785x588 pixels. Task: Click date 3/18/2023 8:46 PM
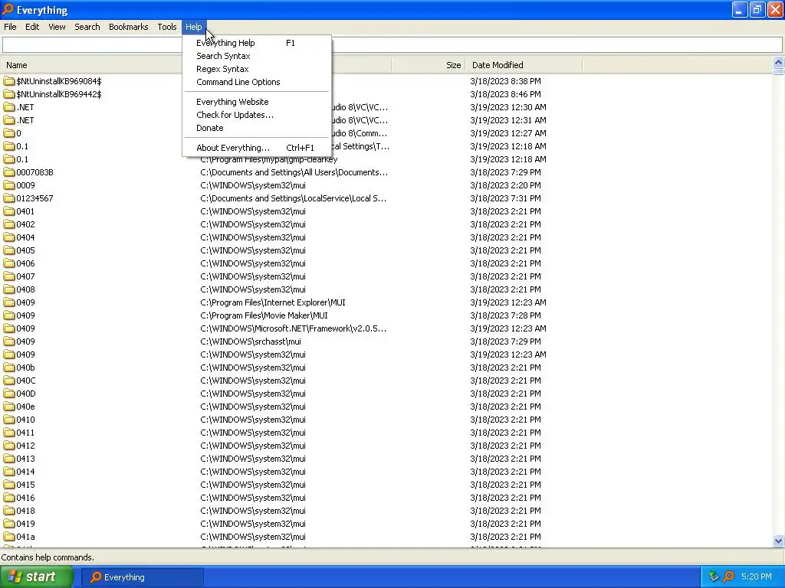tap(505, 94)
